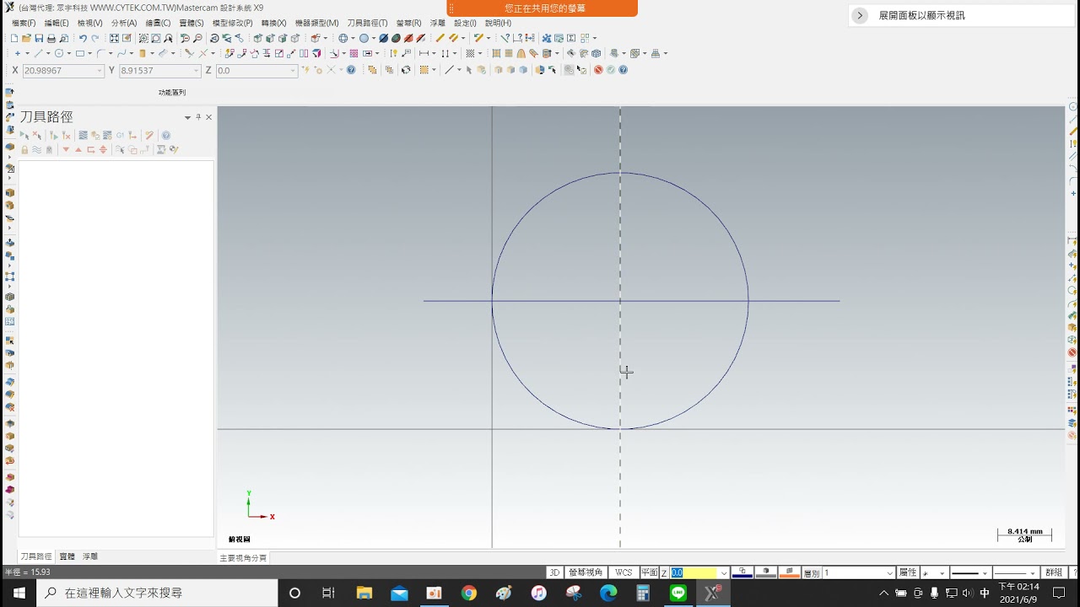The height and width of the screenshot is (607, 1080).
Task: Click the orange solid color swatch
Action: [790, 572]
